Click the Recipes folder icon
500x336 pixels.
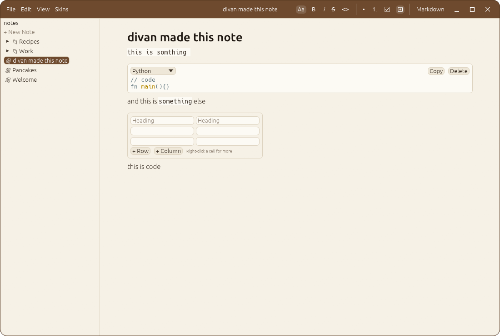pos(15,42)
